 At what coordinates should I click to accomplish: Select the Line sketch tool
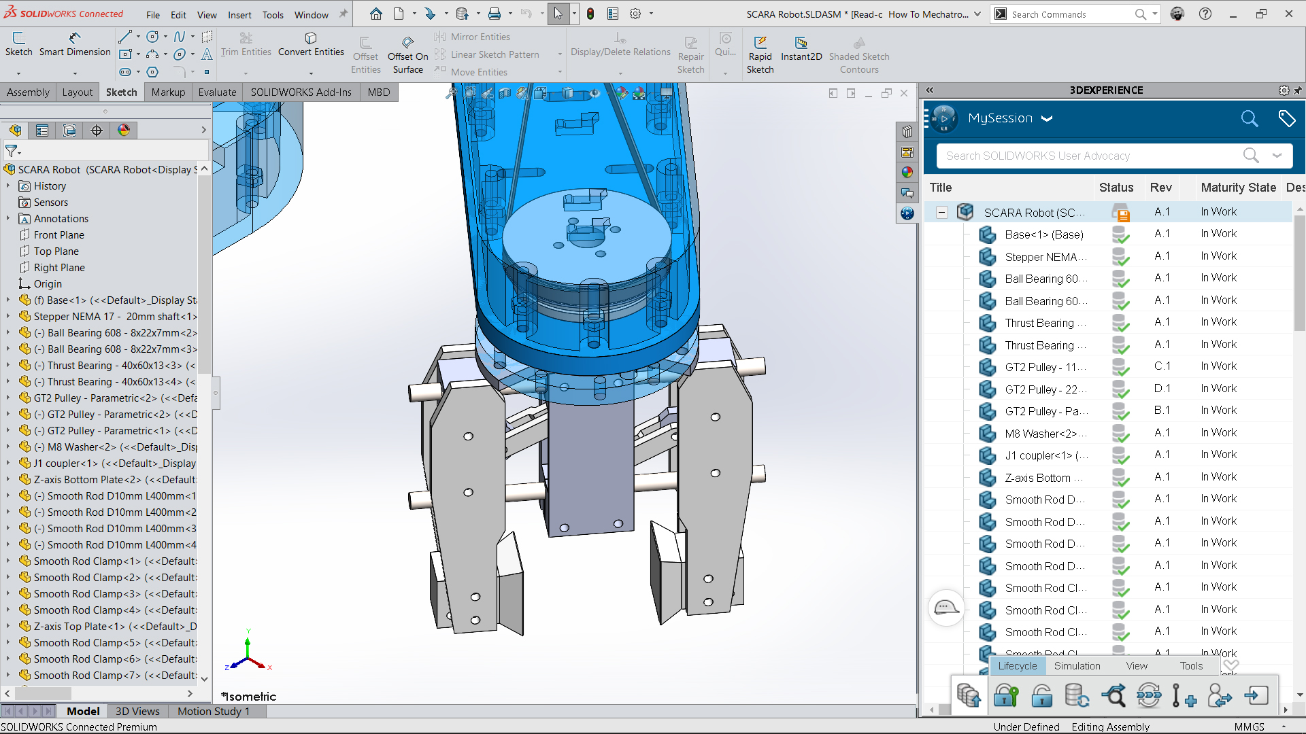[x=125, y=37]
